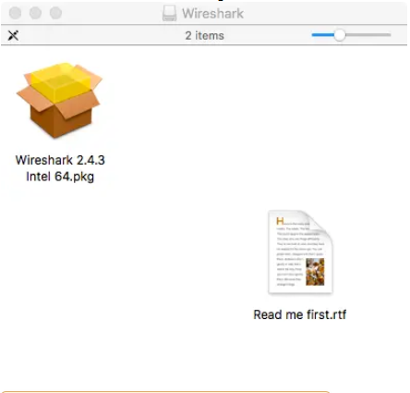Select the Wireshark package box icon
Image resolution: width=410 pixels, height=393 pixels.
pos(59,100)
